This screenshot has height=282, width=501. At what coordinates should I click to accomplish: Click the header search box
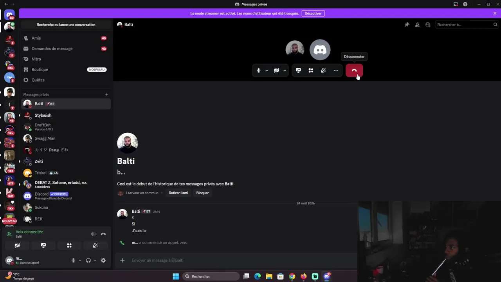point(467,25)
